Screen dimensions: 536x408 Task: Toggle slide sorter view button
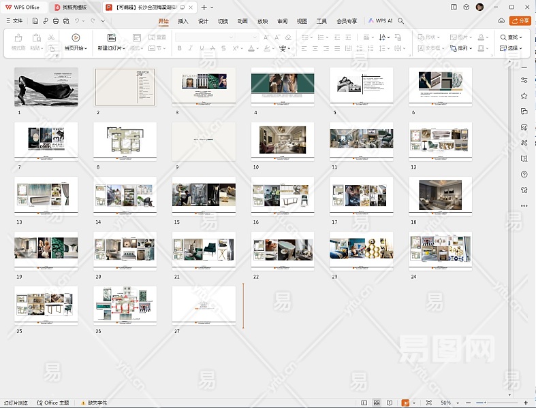pos(378,403)
